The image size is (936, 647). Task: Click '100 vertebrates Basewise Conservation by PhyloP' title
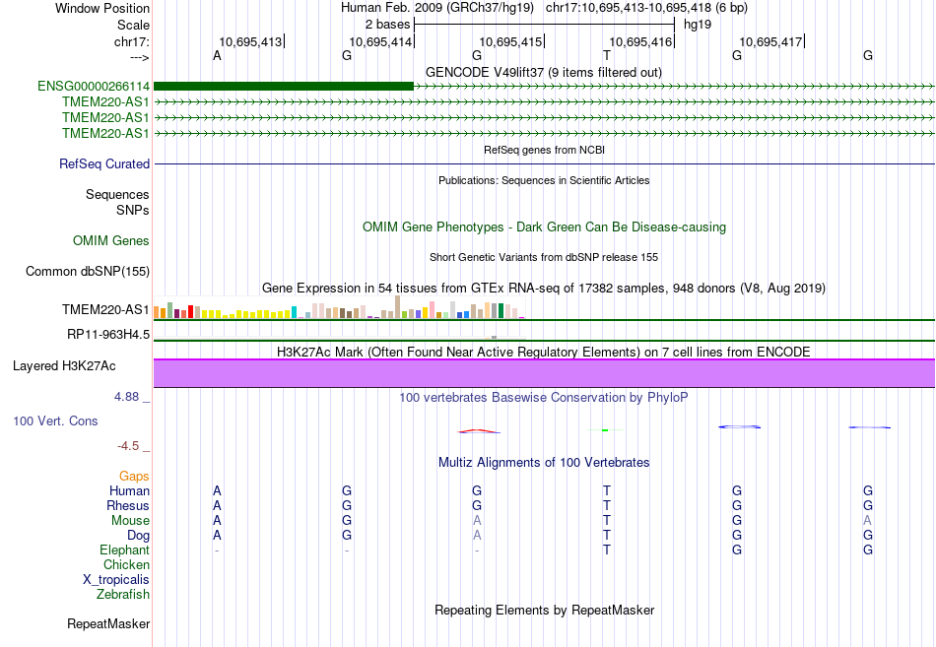coord(544,398)
